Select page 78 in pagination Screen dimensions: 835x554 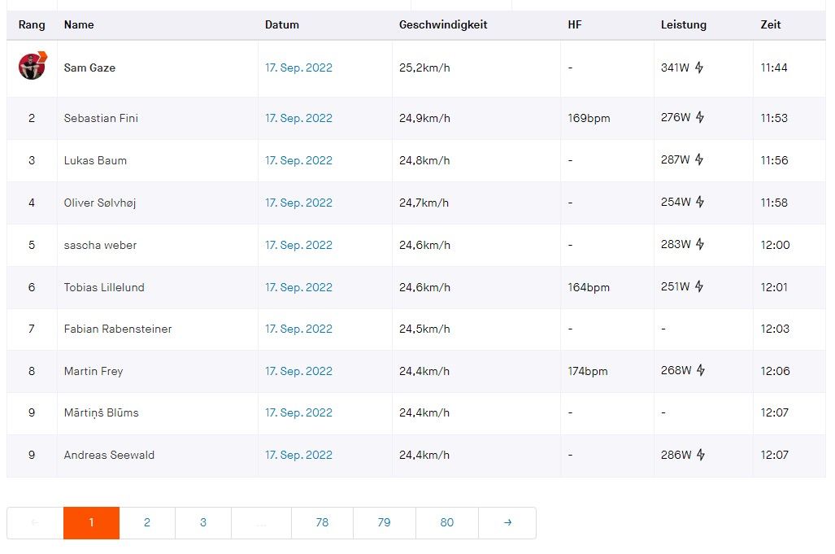coord(322,523)
